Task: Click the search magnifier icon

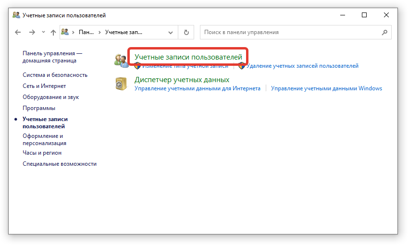Action: click(x=384, y=32)
